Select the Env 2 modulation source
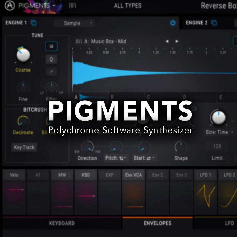Viewport: 237px width, 237px height. (157, 175)
